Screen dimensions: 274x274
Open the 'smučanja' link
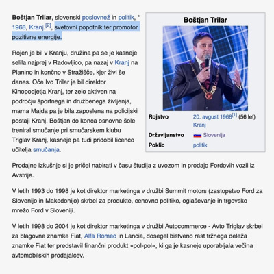(x=46, y=150)
